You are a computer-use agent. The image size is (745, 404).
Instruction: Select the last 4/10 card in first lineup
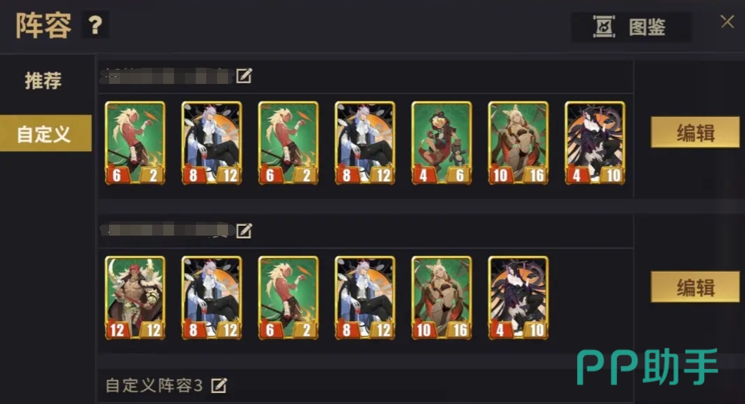tap(595, 143)
